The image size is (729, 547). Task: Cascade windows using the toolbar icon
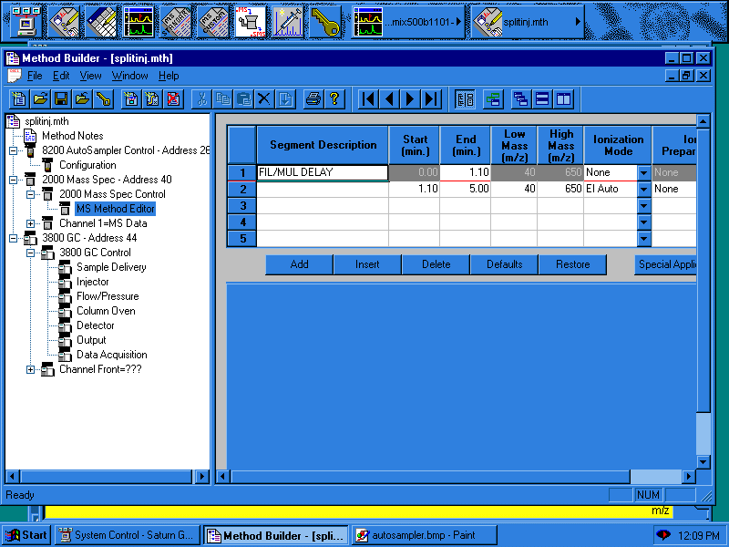(x=520, y=99)
